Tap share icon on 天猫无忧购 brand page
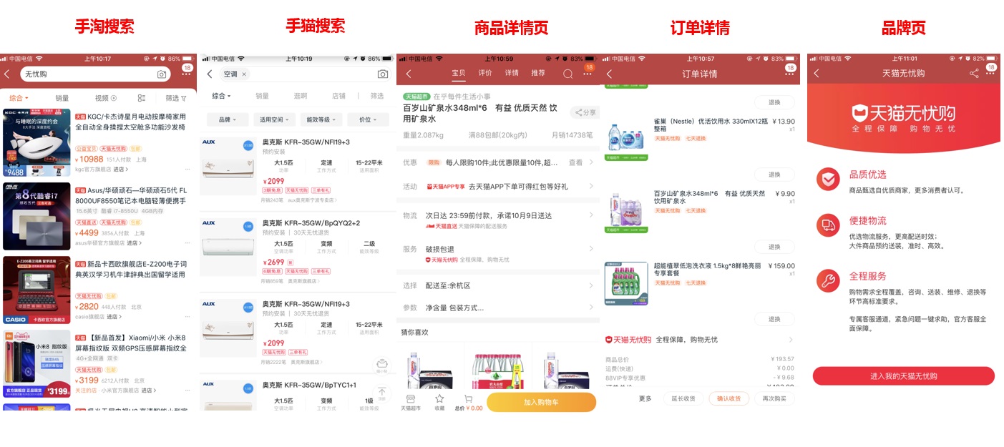This screenshot has height=447, width=1004. point(974,74)
